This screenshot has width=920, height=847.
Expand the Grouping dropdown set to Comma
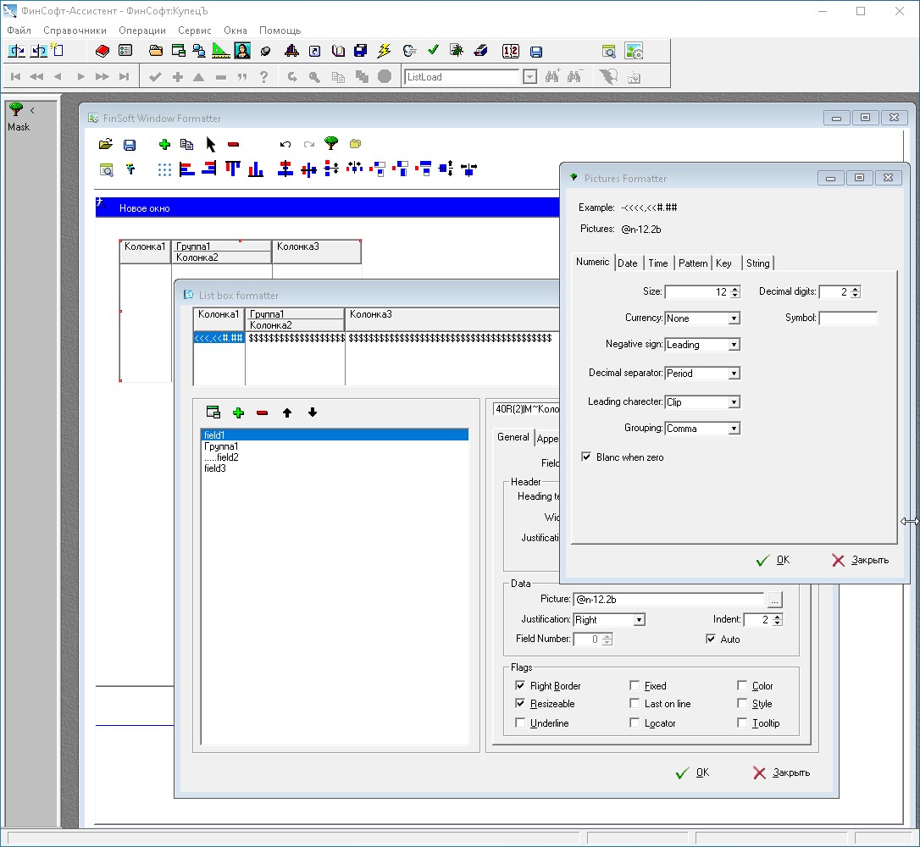734,429
